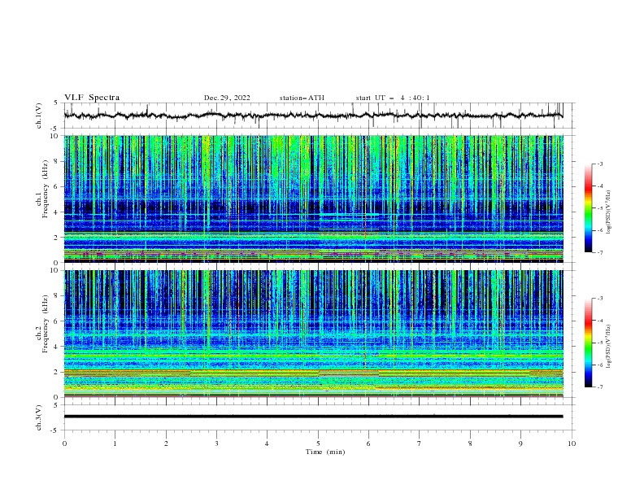Click the "ch.1(V)" waveform axis label
This screenshot has width=644, height=498.
coord(39,116)
